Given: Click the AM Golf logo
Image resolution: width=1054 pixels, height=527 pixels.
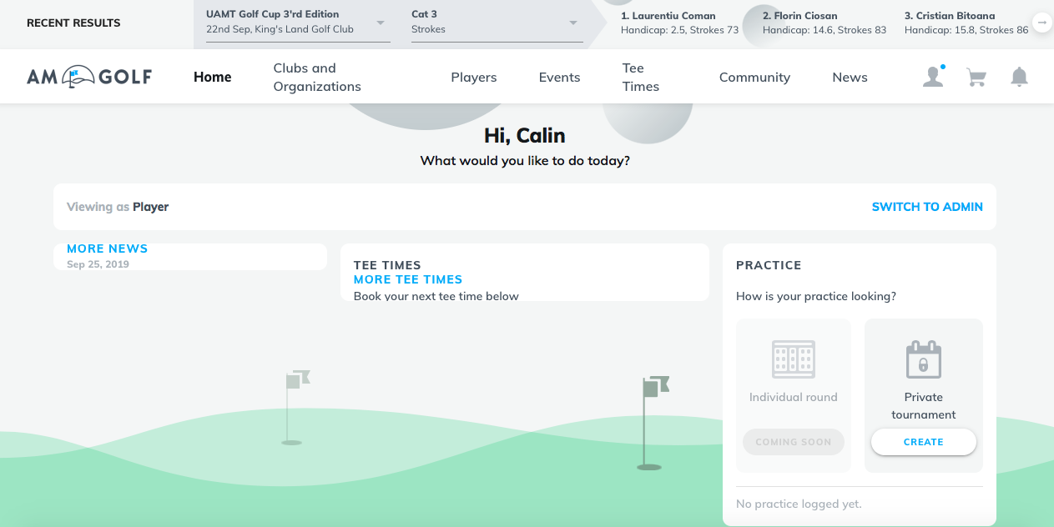Looking at the screenshot, I should pyautogui.click(x=89, y=77).
